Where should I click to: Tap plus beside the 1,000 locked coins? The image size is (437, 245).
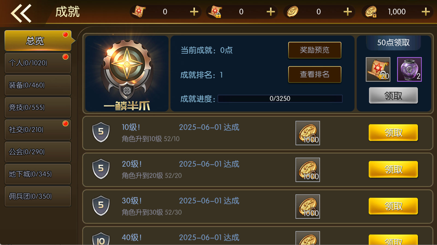click(x=426, y=12)
